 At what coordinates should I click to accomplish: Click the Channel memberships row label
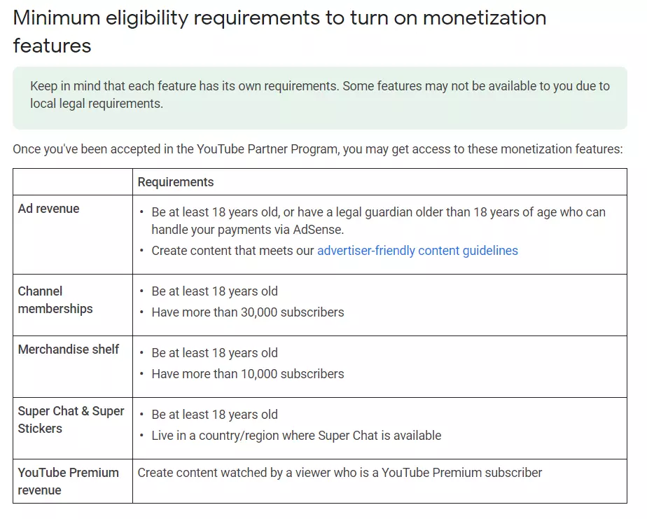tap(55, 300)
